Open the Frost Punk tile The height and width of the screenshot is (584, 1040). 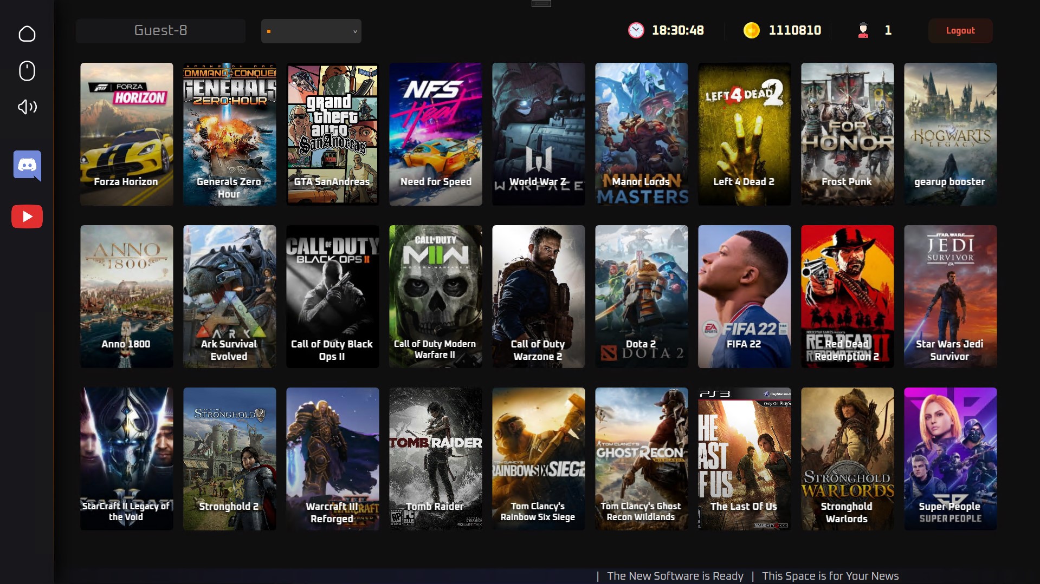(848, 134)
